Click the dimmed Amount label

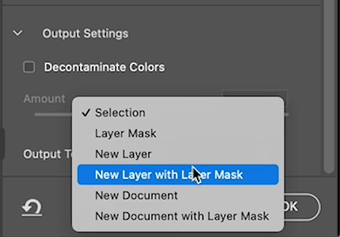[44, 99]
